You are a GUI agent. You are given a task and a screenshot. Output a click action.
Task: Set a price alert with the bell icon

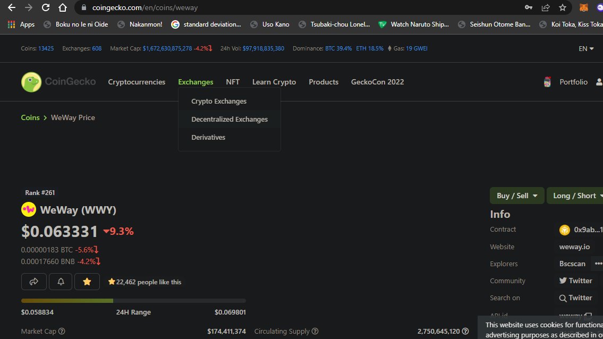[61, 282]
